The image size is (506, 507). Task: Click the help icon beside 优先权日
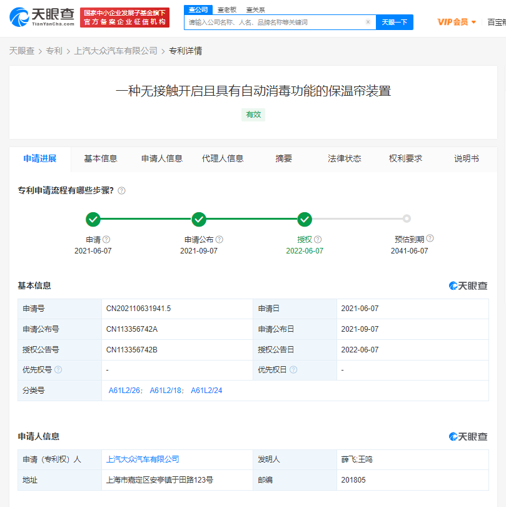pos(293,369)
